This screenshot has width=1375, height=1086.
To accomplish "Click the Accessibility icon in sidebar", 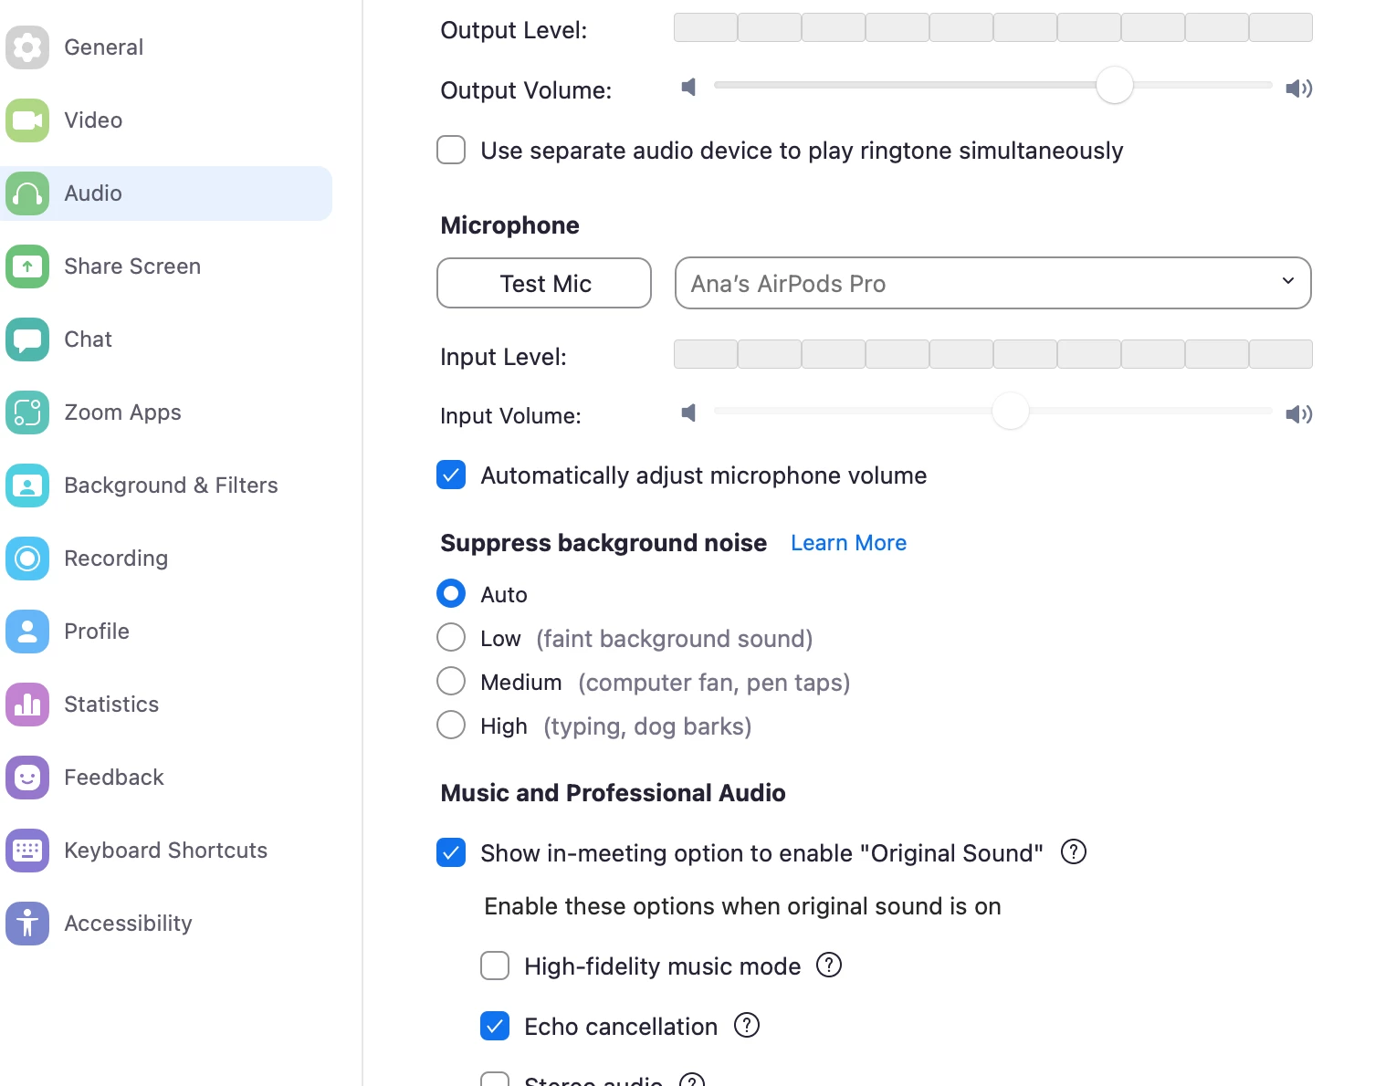I will tap(27, 924).
